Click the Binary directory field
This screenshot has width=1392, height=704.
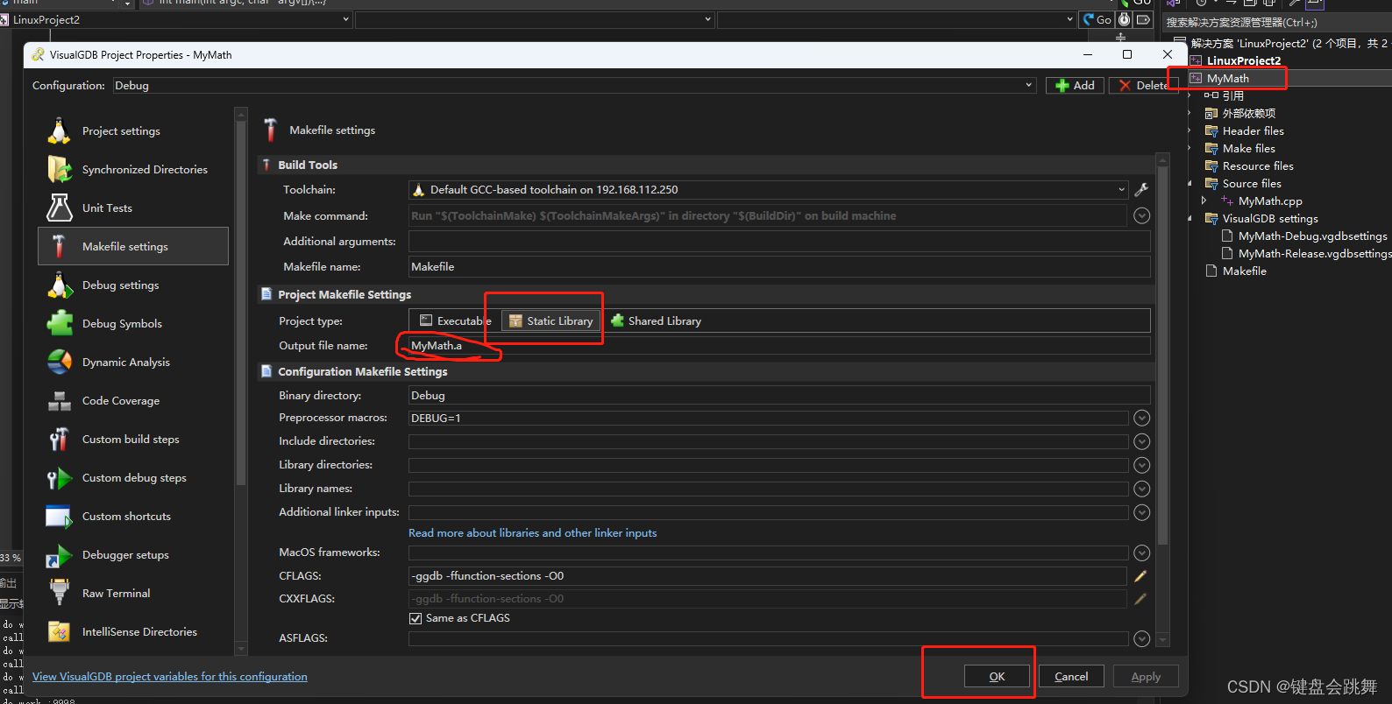tap(779, 396)
